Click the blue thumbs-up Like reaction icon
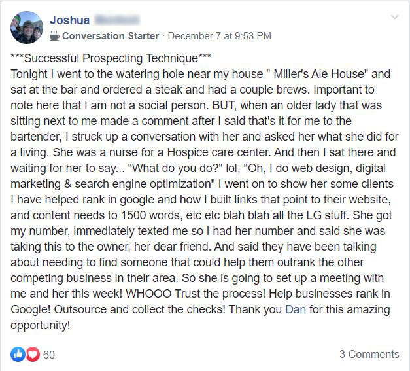Image resolution: width=410 pixels, height=371 pixels. pyautogui.click(x=18, y=354)
